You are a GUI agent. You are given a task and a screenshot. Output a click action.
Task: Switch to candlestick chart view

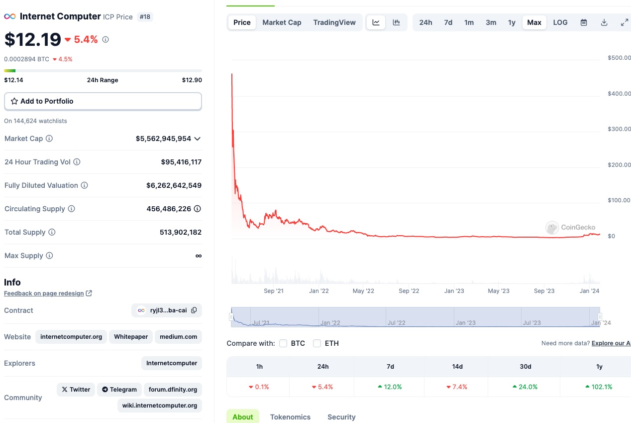click(396, 22)
